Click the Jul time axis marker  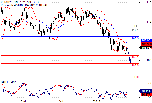click(24, 101)
